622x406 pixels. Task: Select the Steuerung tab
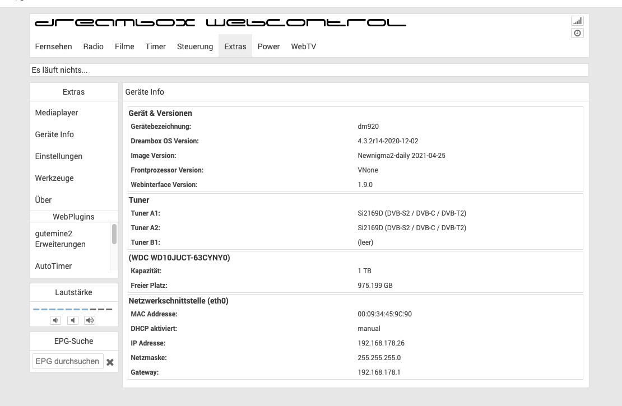[x=195, y=46]
